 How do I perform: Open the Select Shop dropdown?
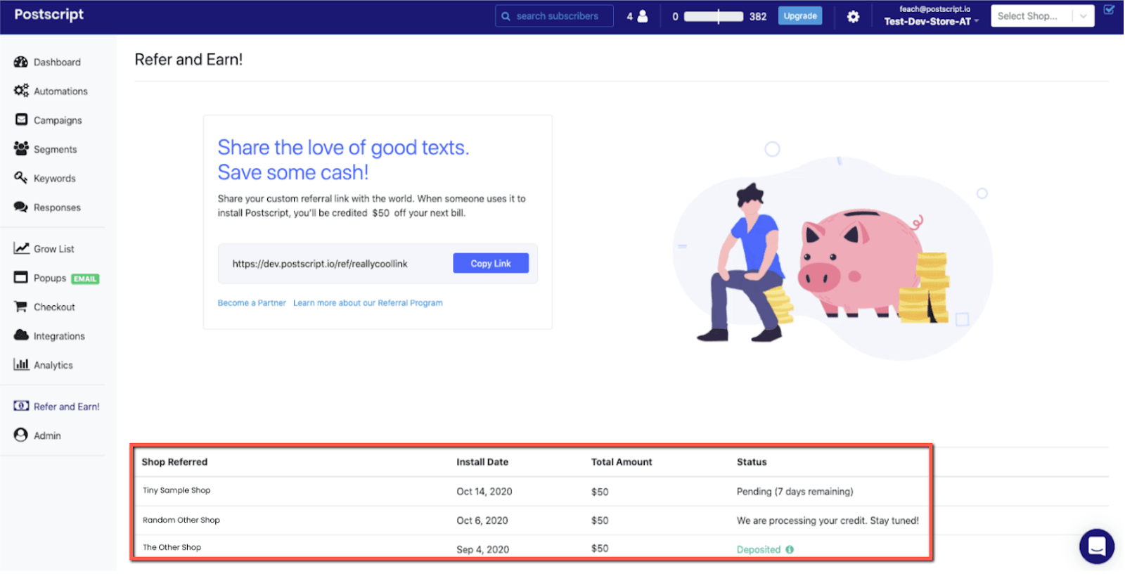pyautogui.click(x=1042, y=16)
